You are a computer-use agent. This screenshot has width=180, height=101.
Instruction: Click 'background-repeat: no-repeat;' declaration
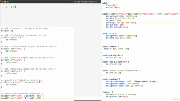click(123, 84)
